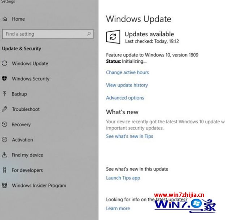Click the Recovery clock icon
This screenshot has height=220, width=225.
(4, 124)
